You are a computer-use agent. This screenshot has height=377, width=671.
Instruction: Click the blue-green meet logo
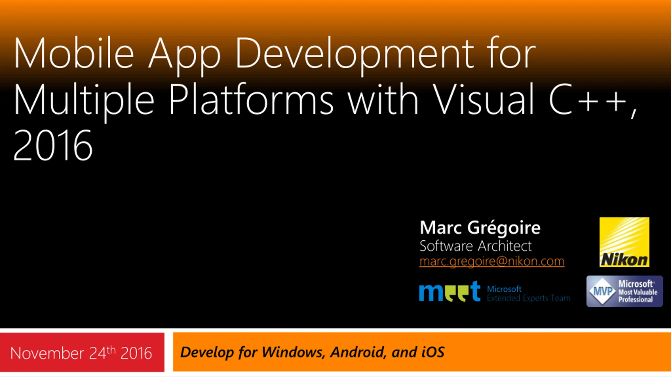[450, 291]
